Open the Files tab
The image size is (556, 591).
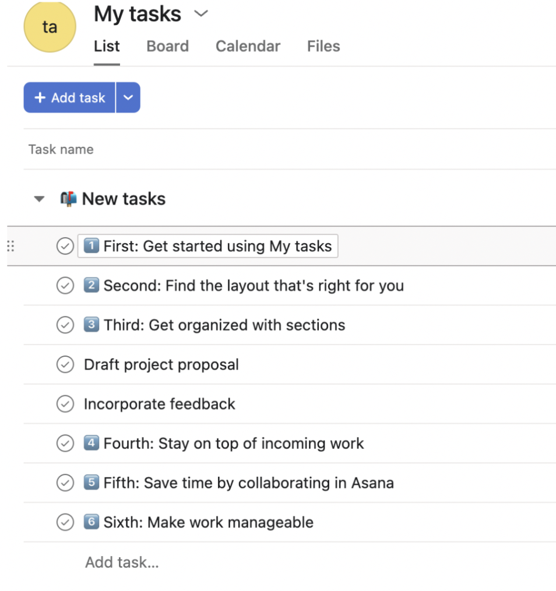[323, 46]
